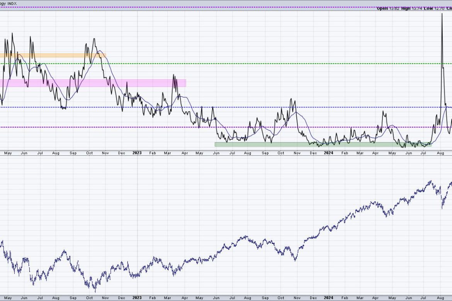This screenshot has height=301, width=452.
Task: Click the late October 2023 low on price chart
Action: pyautogui.click(x=295, y=260)
